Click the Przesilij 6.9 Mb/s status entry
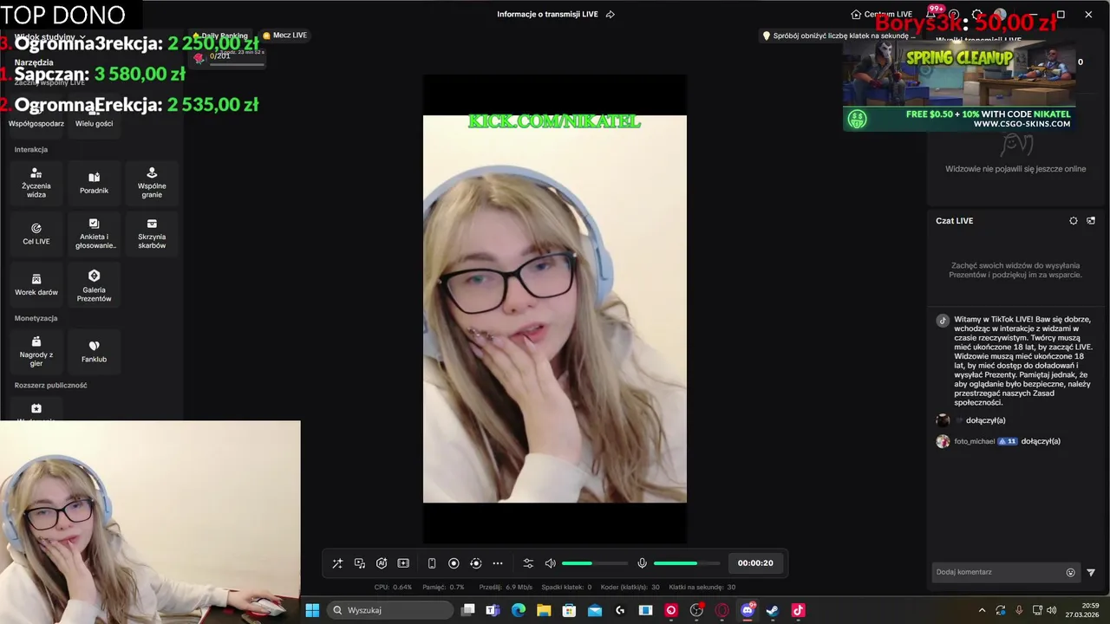Image resolution: width=1110 pixels, height=624 pixels. [x=506, y=588]
